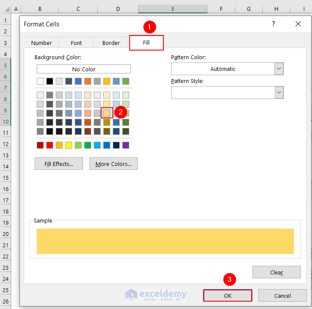Switch to the Border tab
The width and height of the screenshot is (312, 309).
(x=111, y=43)
